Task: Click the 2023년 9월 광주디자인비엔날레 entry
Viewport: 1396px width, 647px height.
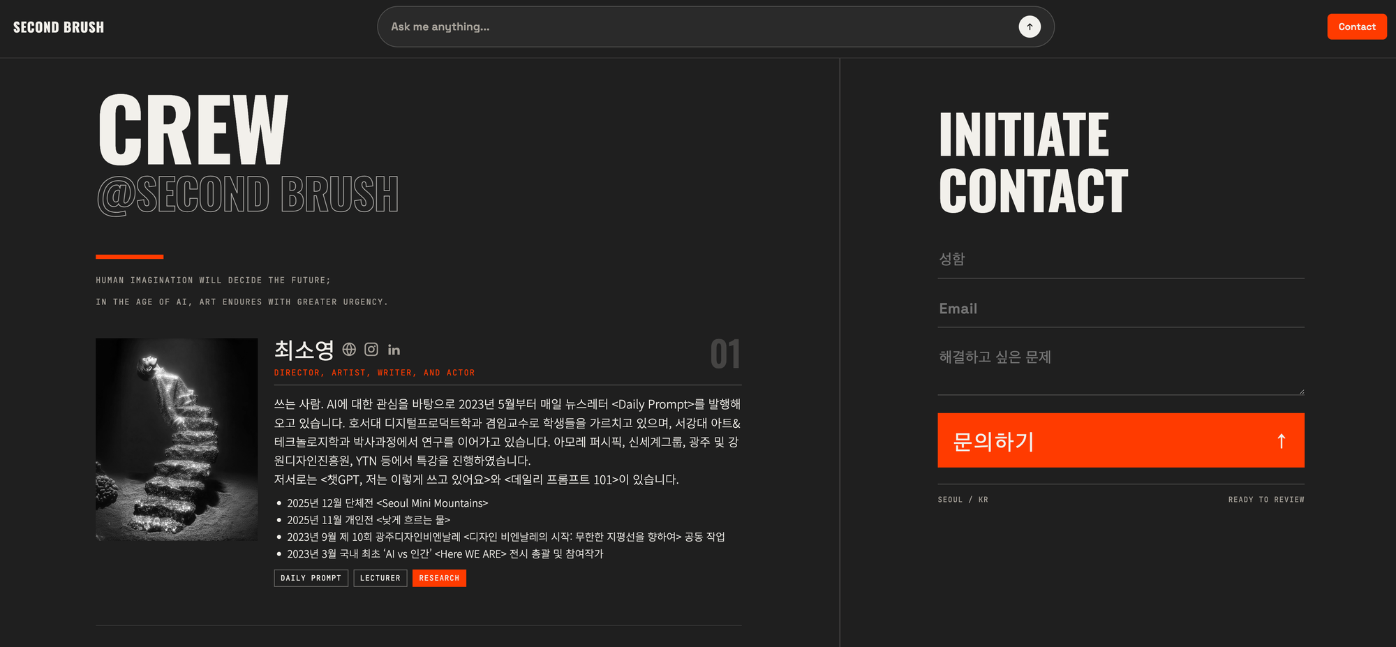Action: [x=506, y=537]
